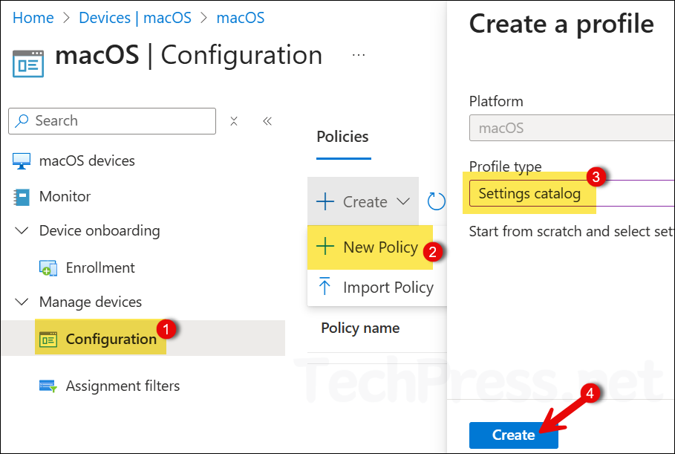Collapse the sidebar using the double chevron

[267, 121]
